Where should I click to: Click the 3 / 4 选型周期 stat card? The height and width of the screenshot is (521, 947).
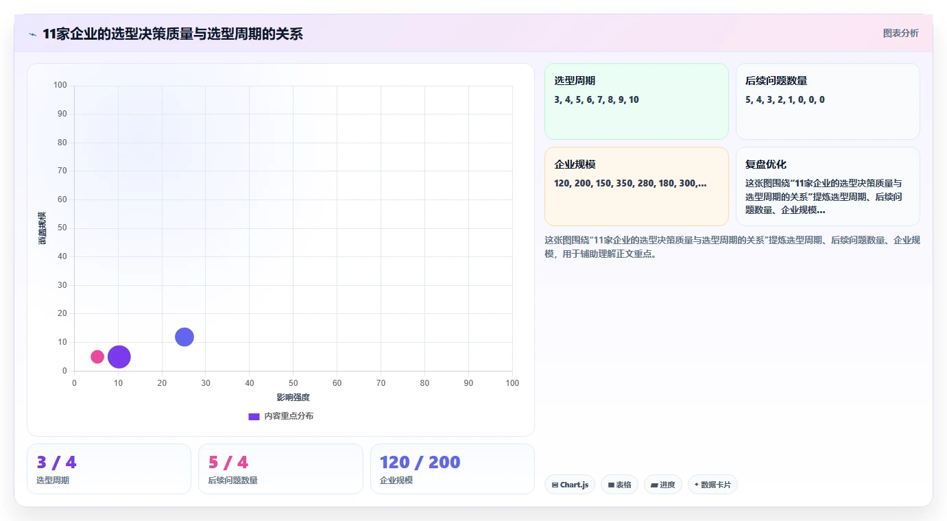click(x=109, y=469)
